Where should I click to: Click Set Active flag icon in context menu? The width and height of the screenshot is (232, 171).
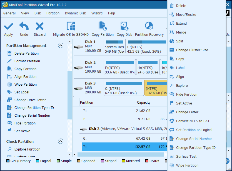coord(172,103)
